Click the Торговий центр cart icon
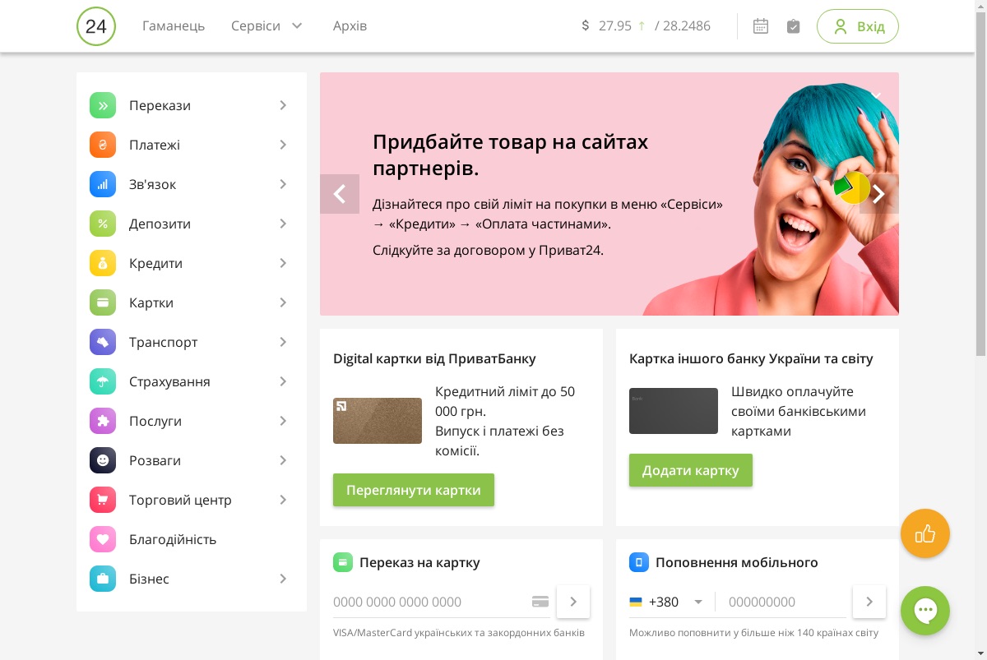Viewport: 987px width, 660px height. coord(103,500)
